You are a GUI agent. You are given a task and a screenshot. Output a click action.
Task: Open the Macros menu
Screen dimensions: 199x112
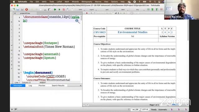pos(98,2)
